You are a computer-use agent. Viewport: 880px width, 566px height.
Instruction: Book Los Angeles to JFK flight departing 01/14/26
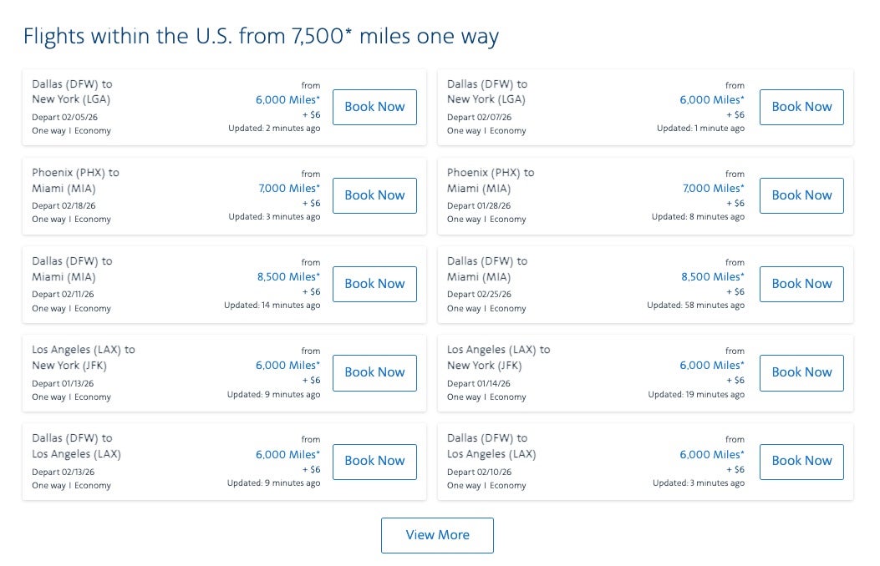click(x=801, y=372)
